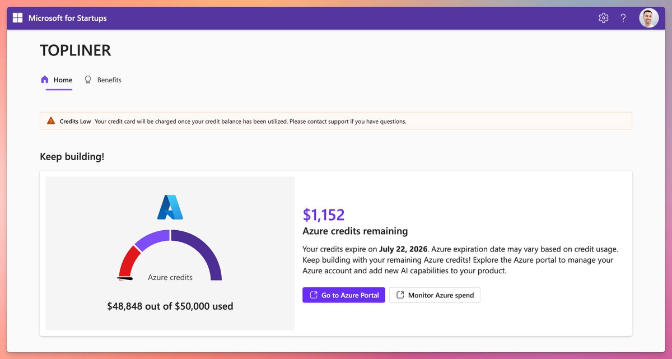Click the "$48,848 out of $50,000 used" text
Screen dimensions: 672x359
[170, 306]
